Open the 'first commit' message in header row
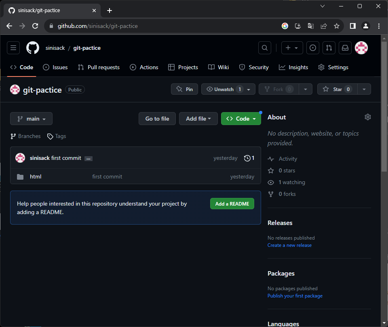Viewport: 388px width, 327px height. 66,158
